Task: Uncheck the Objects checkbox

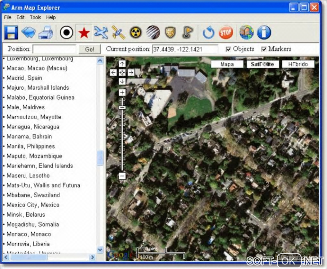Action: click(228, 49)
